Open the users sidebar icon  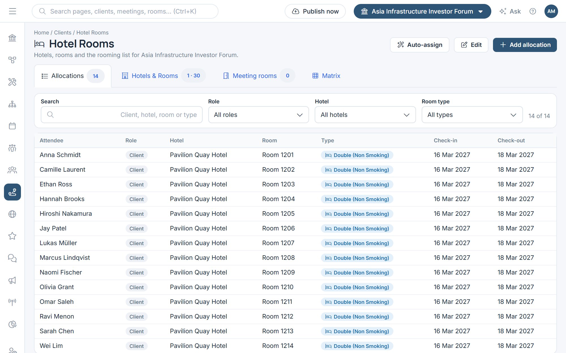coord(12,170)
